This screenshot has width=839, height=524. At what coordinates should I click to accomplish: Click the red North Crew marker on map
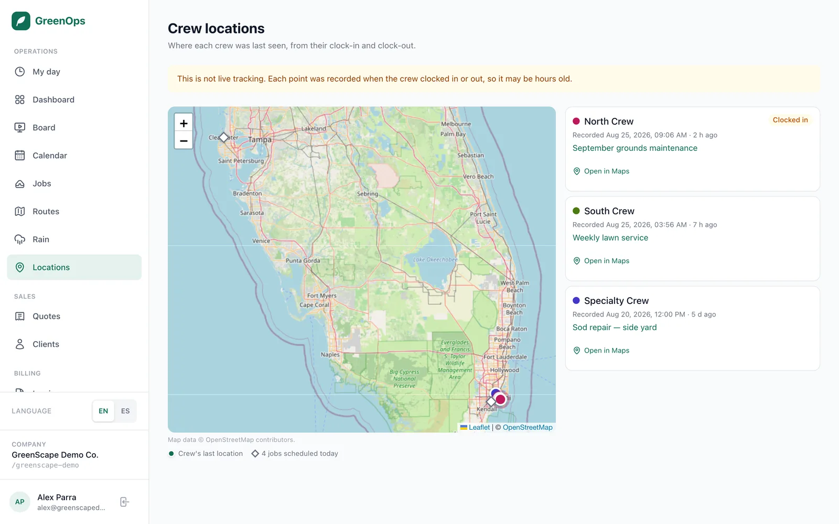(x=501, y=399)
